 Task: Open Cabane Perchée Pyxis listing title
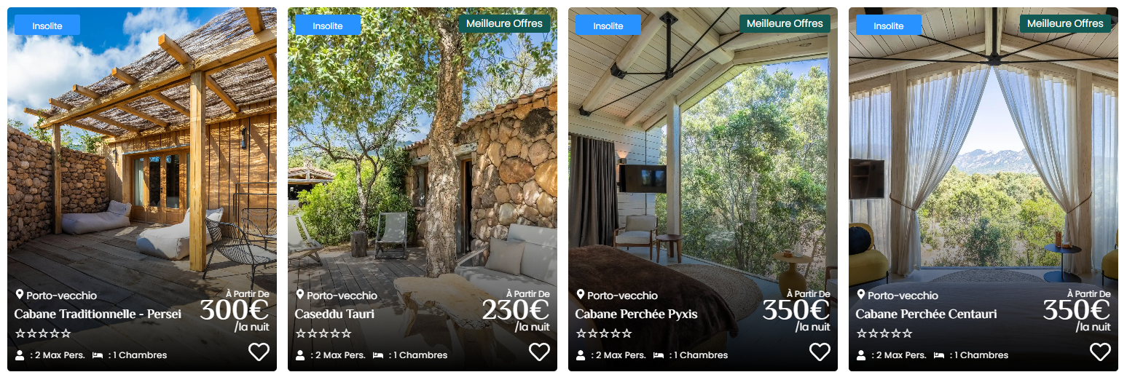pos(636,314)
